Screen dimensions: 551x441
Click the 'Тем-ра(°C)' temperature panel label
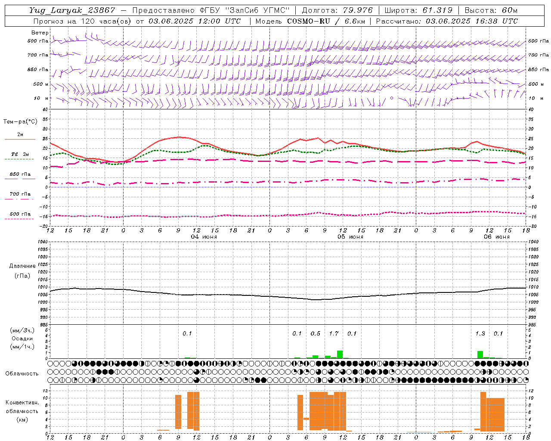tap(20, 122)
